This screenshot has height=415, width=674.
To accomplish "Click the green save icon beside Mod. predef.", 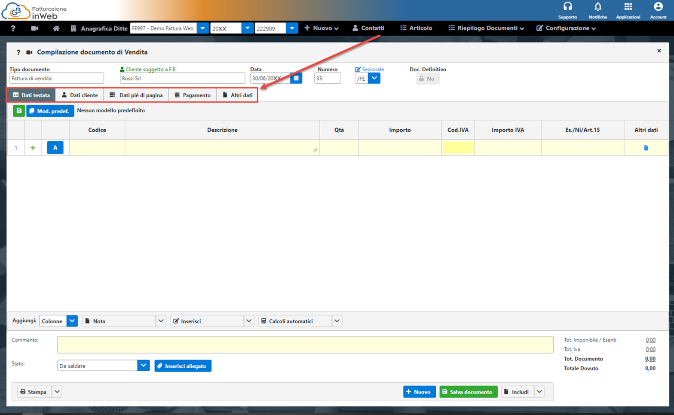I will [x=19, y=111].
